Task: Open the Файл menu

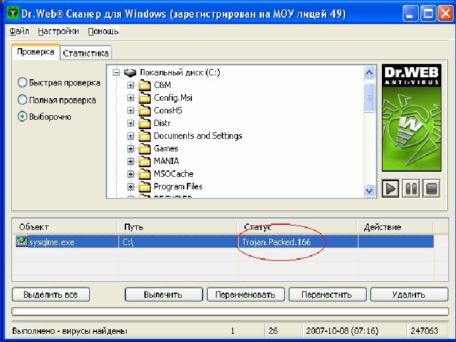Action: [19, 31]
